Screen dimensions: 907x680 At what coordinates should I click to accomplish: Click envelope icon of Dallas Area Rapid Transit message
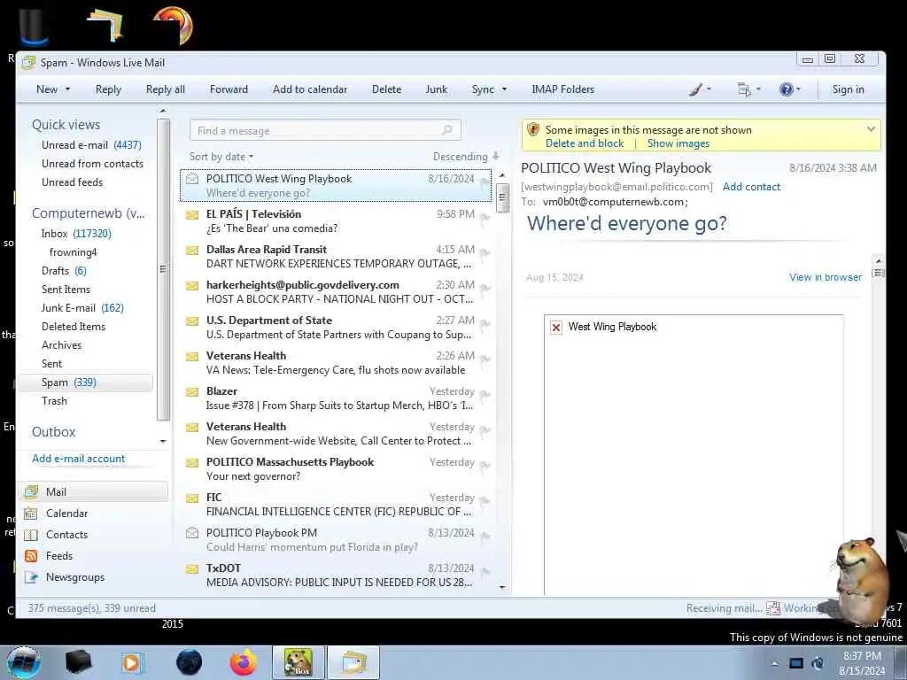point(192,251)
